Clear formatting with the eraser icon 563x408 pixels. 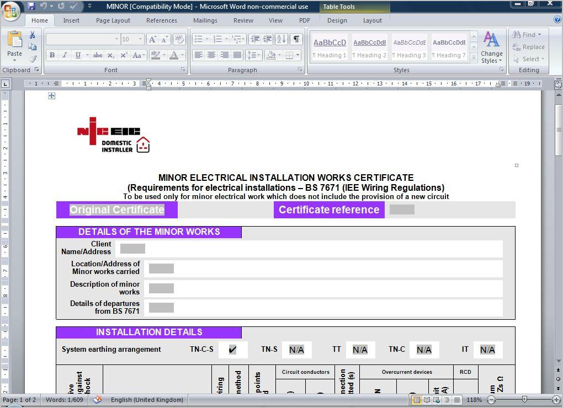(179, 39)
